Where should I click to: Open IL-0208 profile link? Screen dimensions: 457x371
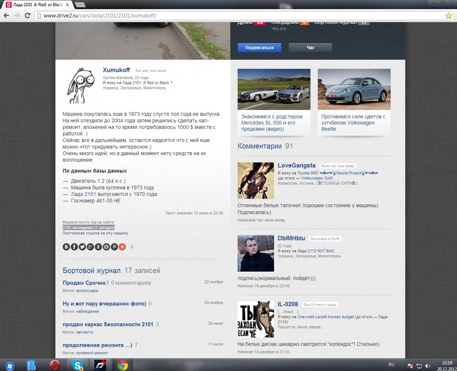coord(288,304)
